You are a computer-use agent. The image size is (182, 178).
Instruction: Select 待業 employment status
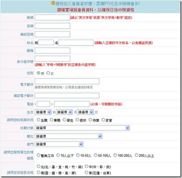[90, 120]
